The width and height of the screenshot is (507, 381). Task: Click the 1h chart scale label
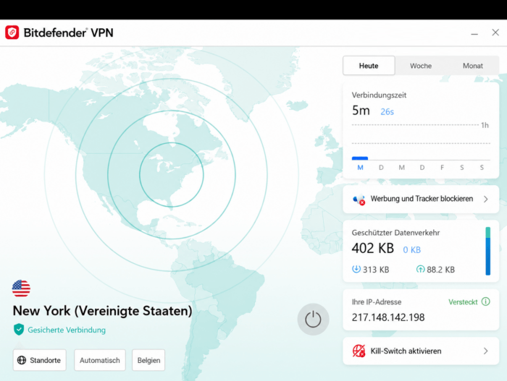coord(485,125)
